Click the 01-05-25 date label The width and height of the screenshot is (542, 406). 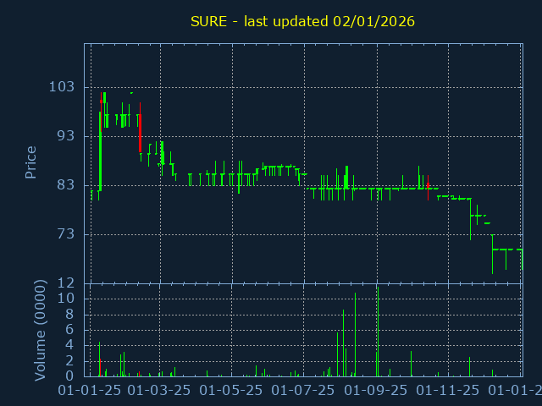pos(232,391)
